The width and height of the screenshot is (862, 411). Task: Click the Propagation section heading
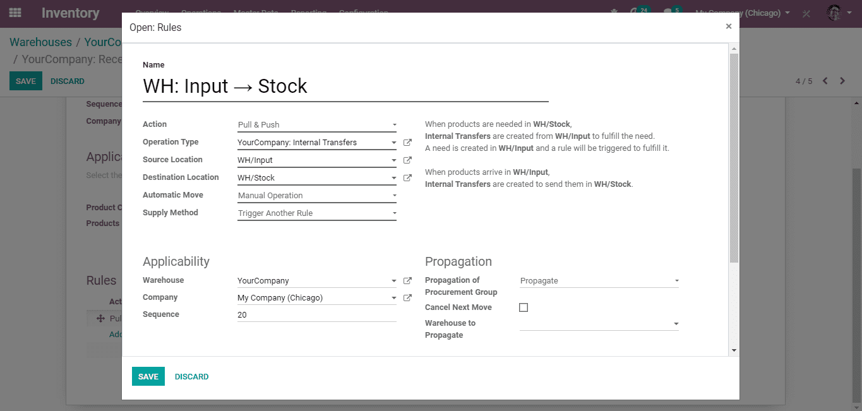458,261
